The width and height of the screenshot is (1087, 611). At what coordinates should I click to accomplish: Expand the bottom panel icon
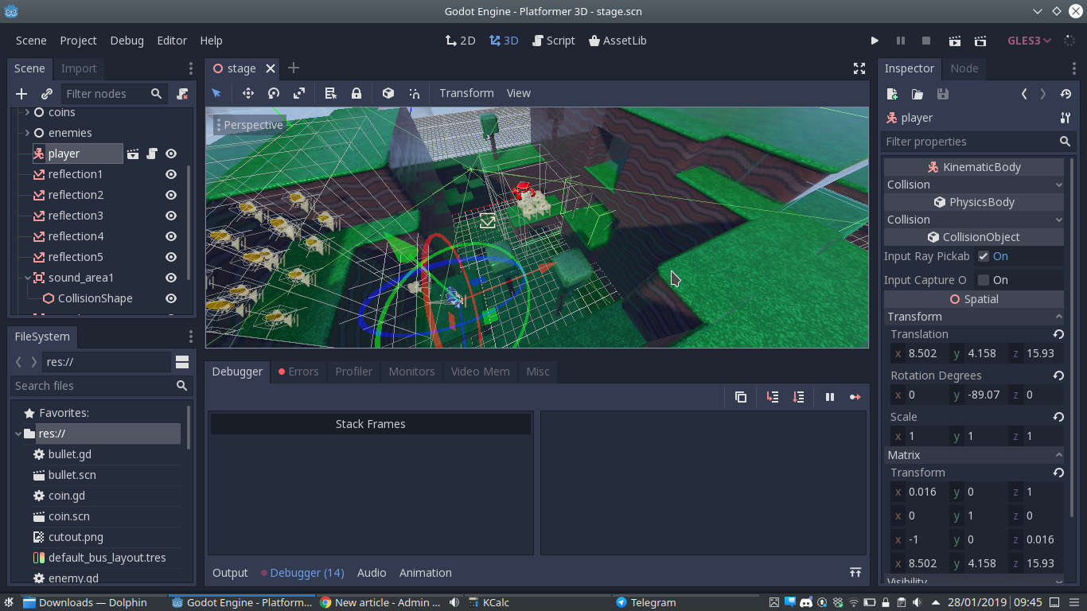855,573
